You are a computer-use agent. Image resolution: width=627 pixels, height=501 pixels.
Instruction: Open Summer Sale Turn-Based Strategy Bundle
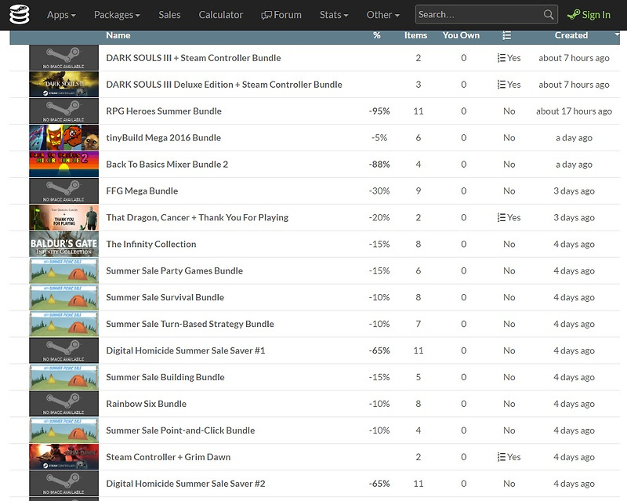pyautogui.click(x=190, y=324)
